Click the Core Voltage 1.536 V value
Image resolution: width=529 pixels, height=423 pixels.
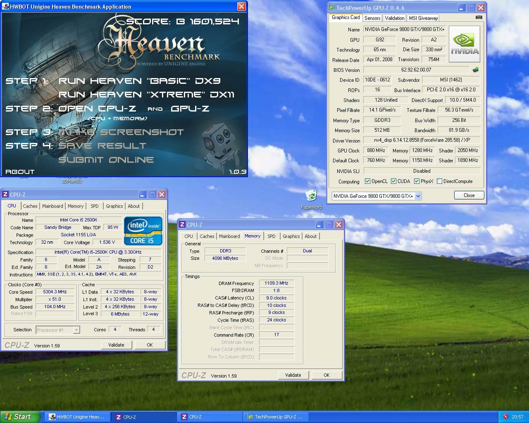tap(107, 242)
